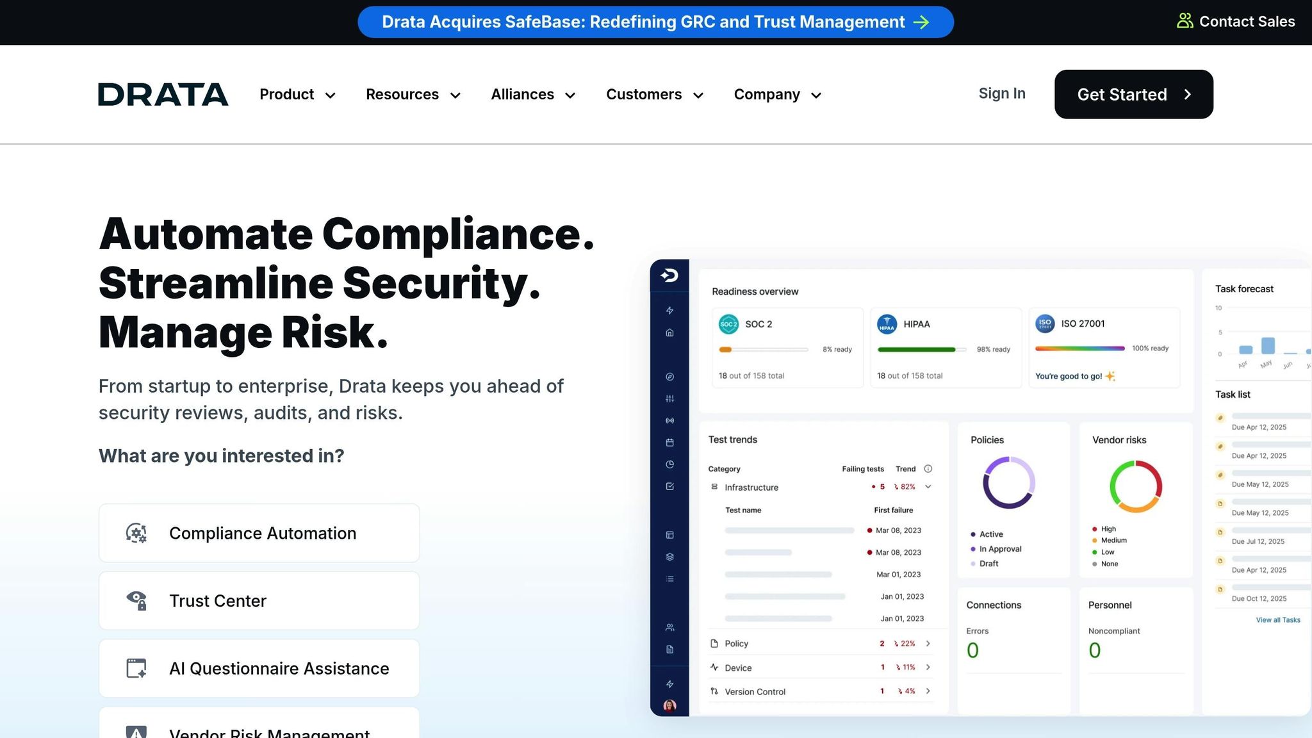Click the ISO 27001 readiness progress bar

coord(1079,348)
